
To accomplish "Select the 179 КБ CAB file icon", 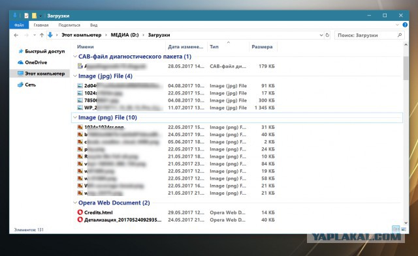I will 80,66.
